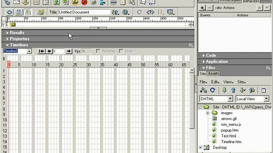Collapse the Files panel group

click(203, 68)
